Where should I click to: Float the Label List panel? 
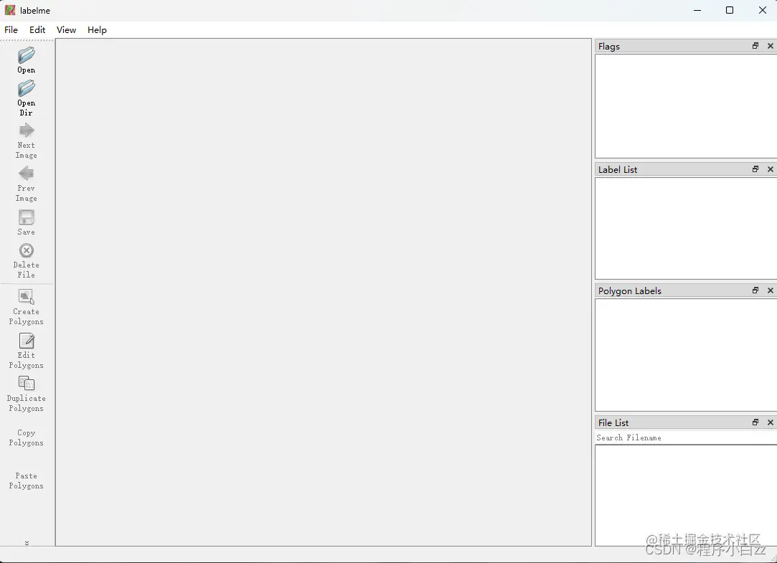[755, 169]
